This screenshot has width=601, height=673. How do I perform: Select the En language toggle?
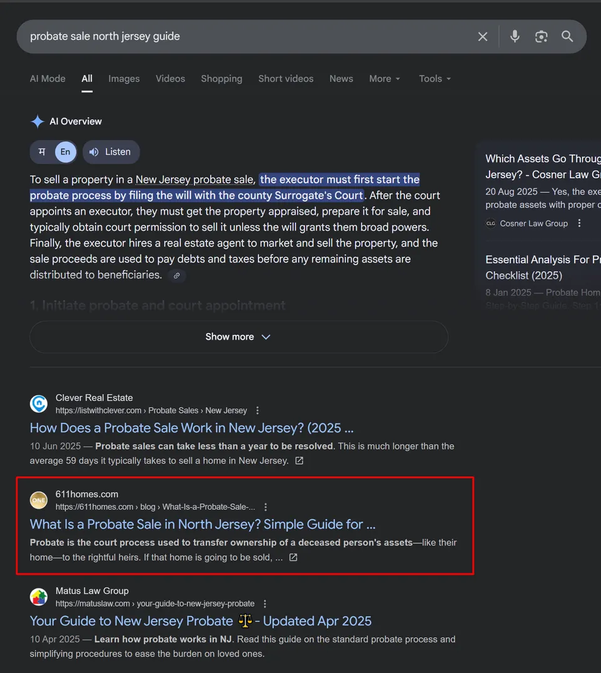point(65,152)
